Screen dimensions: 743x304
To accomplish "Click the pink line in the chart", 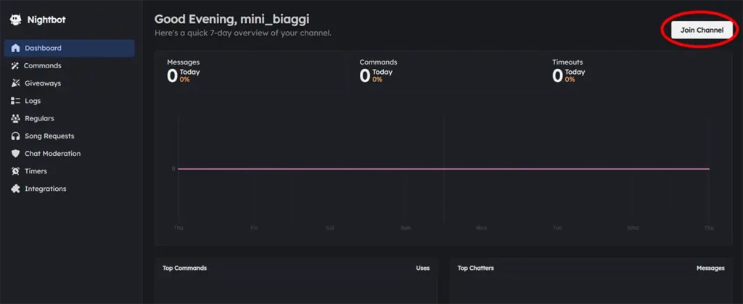I will [443, 168].
